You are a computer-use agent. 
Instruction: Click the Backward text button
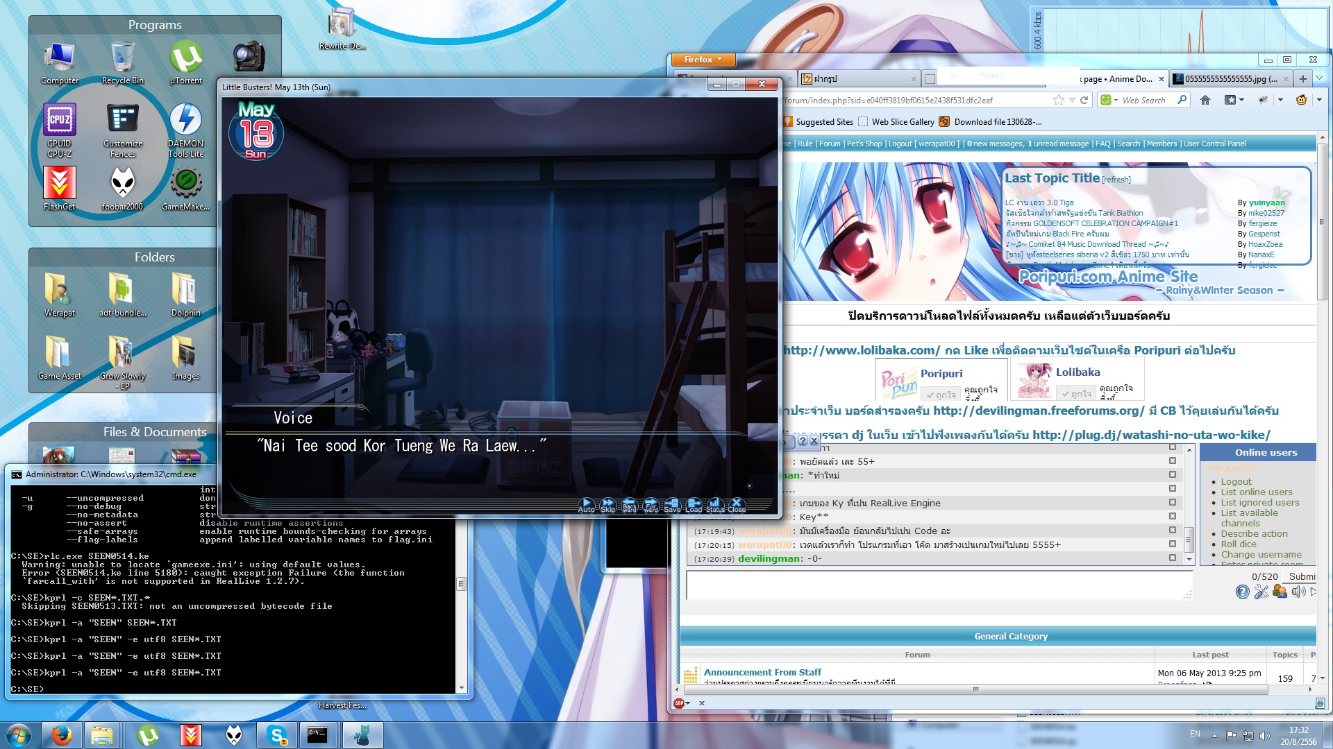629,505
